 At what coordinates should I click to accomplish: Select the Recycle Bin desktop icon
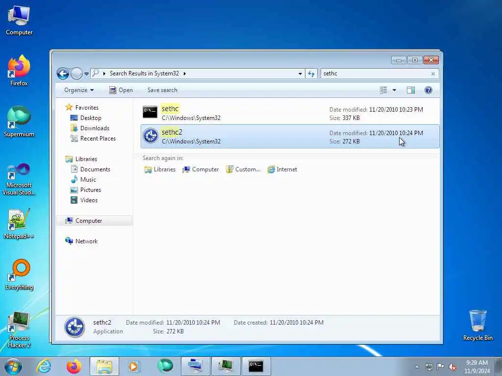point(477,325)
